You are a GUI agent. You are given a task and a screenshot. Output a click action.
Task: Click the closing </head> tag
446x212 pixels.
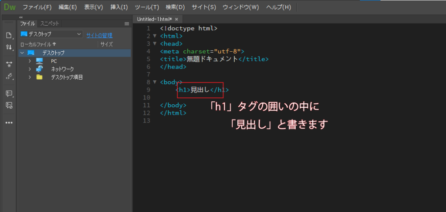coord(173,67)
